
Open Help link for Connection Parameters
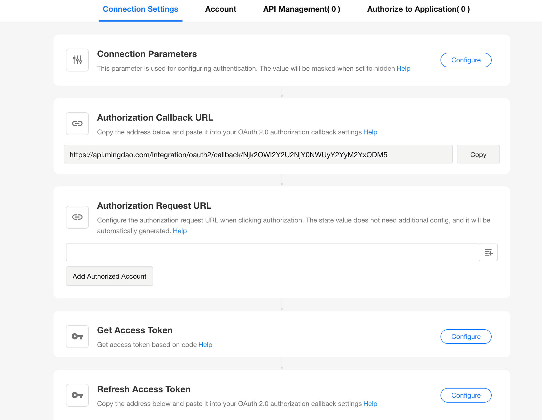(403, 68)
